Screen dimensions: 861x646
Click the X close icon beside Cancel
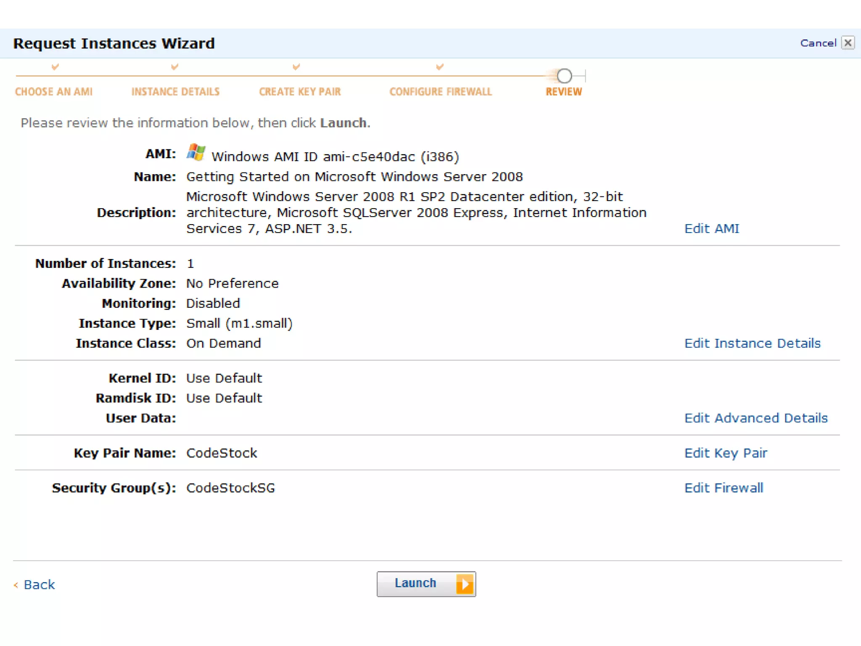[848, 43]
